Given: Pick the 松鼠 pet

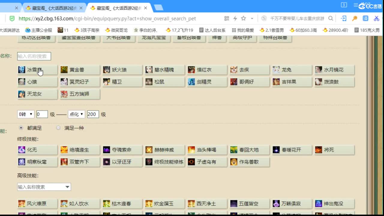Looking at the screenshot, I should tap(165, 82).
